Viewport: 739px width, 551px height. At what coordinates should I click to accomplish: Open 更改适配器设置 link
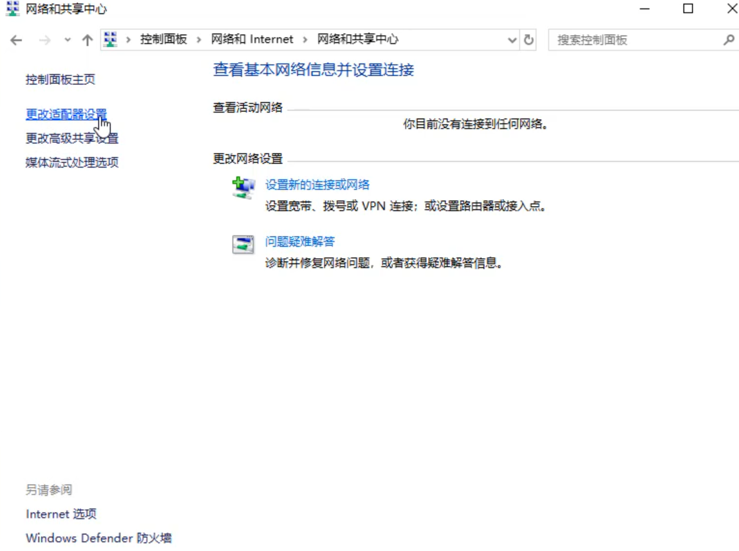66,114
